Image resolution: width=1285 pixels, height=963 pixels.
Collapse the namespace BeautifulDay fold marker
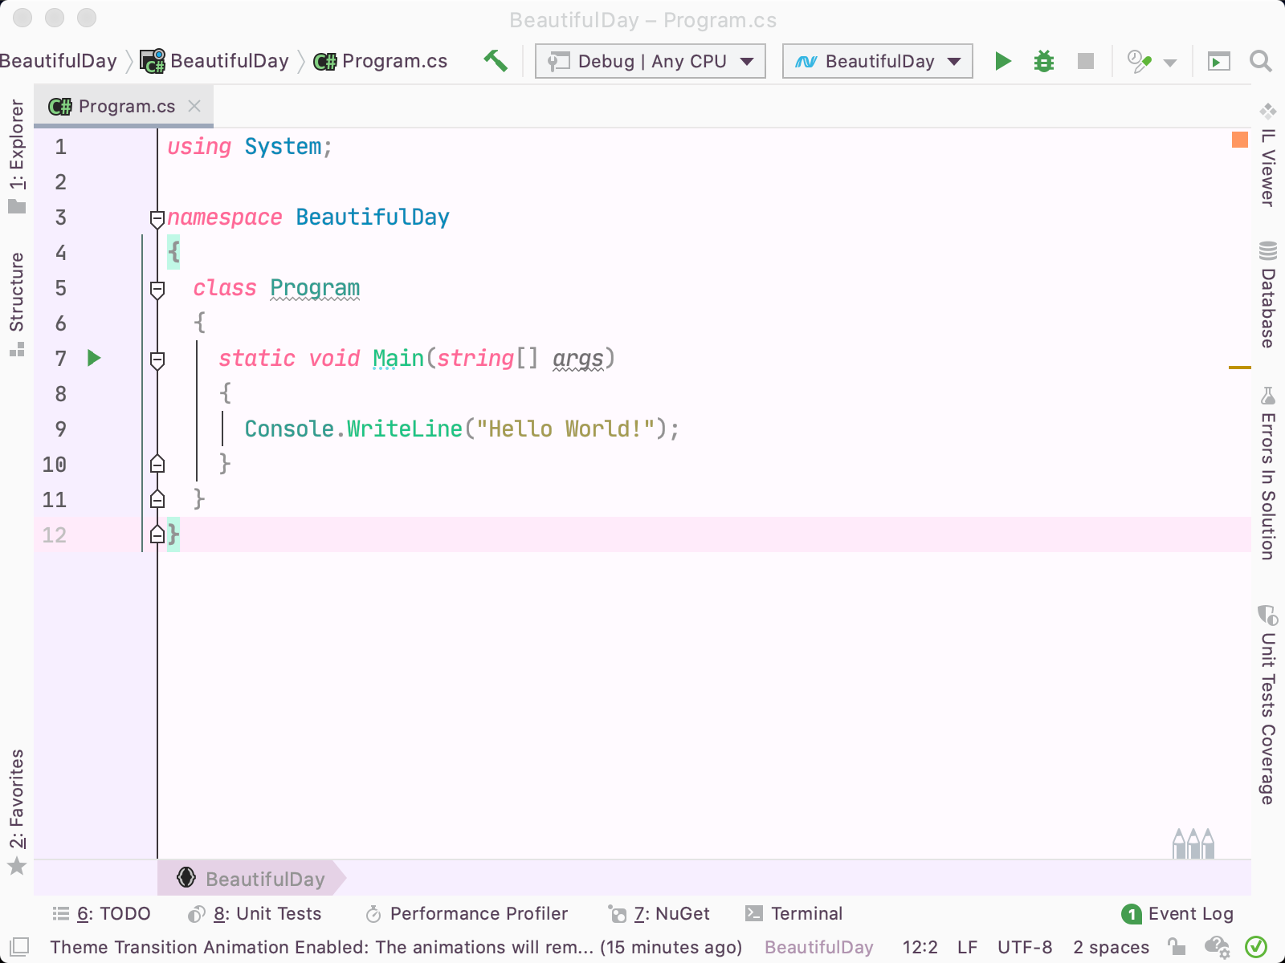click(x=157, y=217)
